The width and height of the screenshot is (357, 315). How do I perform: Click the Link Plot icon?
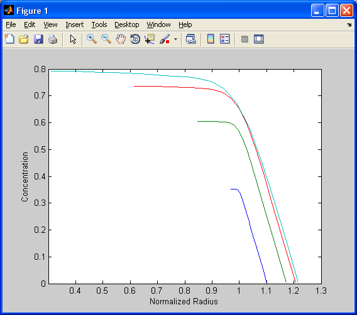191,39
